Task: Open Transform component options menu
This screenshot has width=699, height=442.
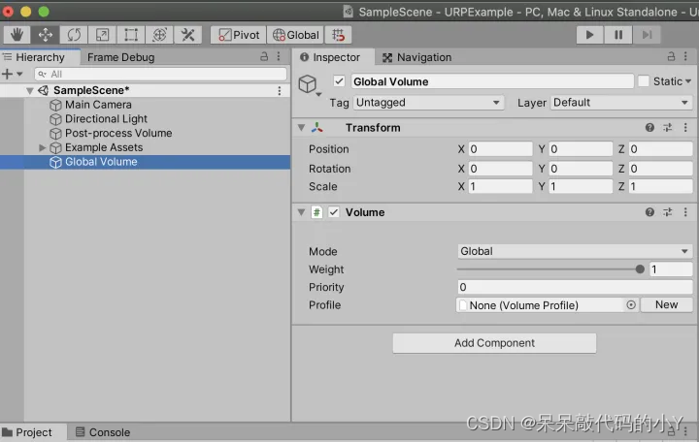Action: tap(685, 128)
